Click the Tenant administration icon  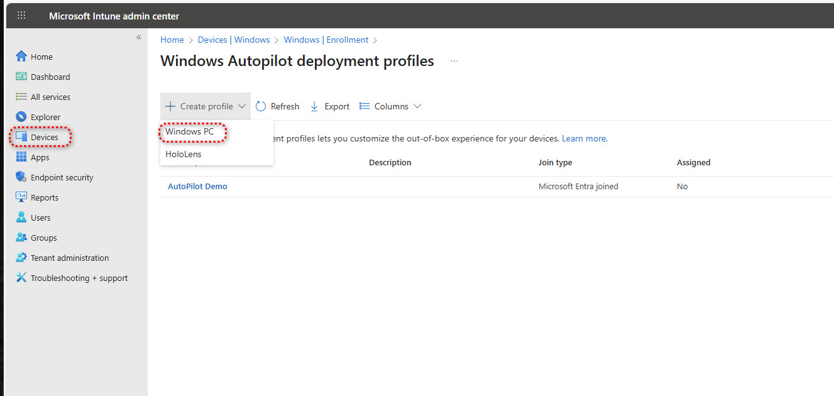tap(21, 258)
